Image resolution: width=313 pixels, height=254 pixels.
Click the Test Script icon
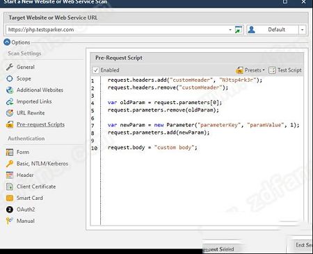[272, 70]
